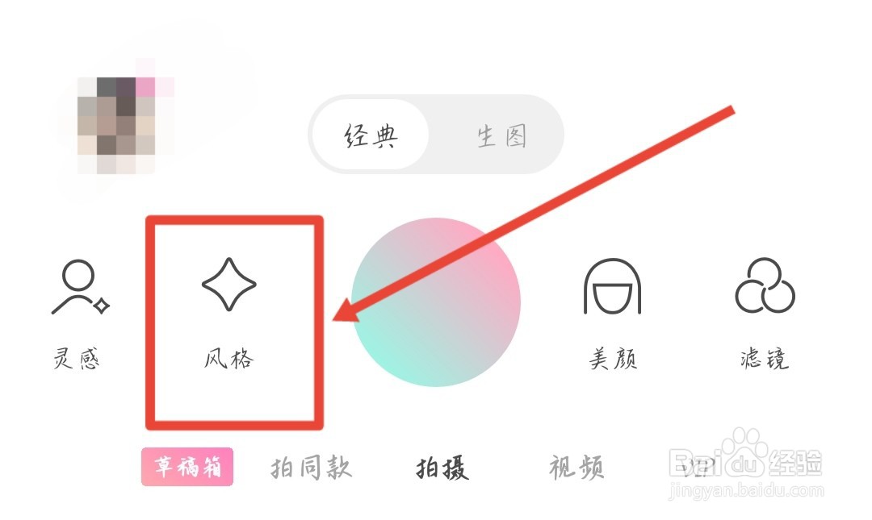Click the 灵感 text label
Image resolution: width=872 pixels, height=520 pixels.
[x=77, y=358]
